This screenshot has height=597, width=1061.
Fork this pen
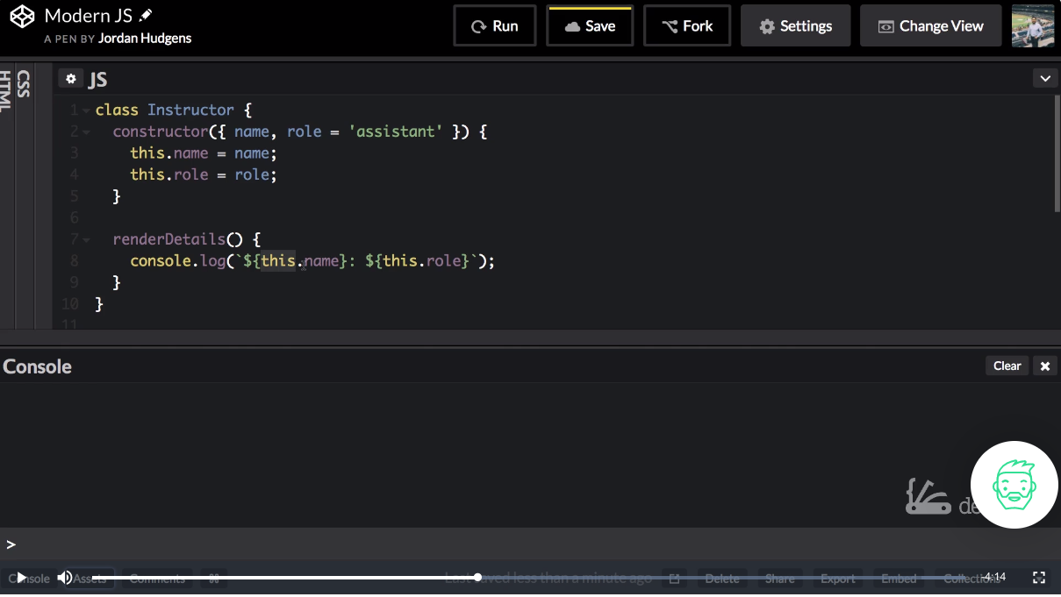(687, 25)
